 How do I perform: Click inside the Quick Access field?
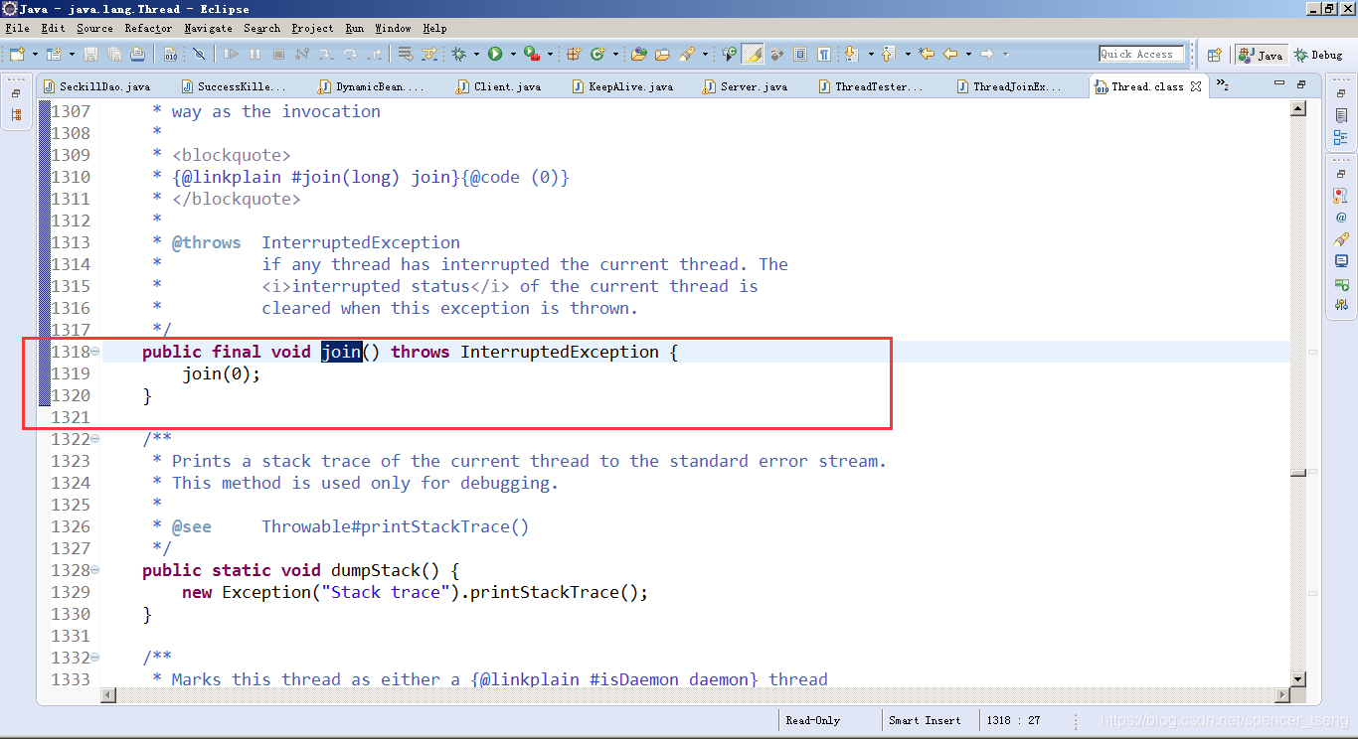pyautogui.click(x=1141, y=55)
